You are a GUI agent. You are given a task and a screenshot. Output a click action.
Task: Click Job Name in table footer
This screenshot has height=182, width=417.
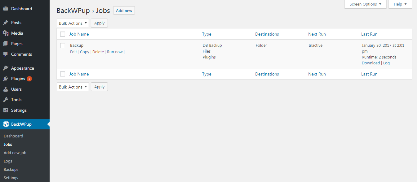[79, 74]
